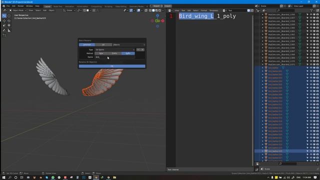Open the Objects data type dropdown in Batch Rename
Image resolution: width=320 pixels, height=180 pixels.
[129, 44]
